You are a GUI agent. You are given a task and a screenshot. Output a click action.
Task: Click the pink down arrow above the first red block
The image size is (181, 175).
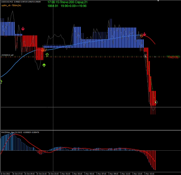point(23,29)
